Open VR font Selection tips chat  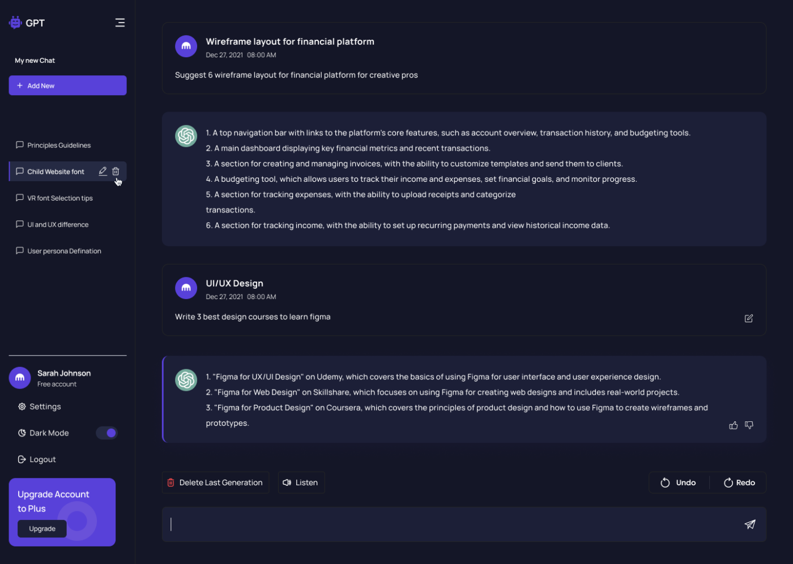pyautogui.click(x=59, y=198)
